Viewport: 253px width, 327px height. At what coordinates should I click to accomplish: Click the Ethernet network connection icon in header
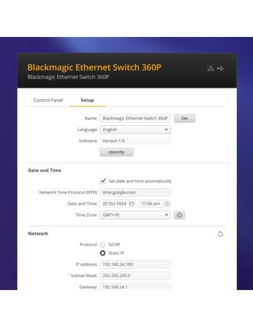(x=210, y=68)
